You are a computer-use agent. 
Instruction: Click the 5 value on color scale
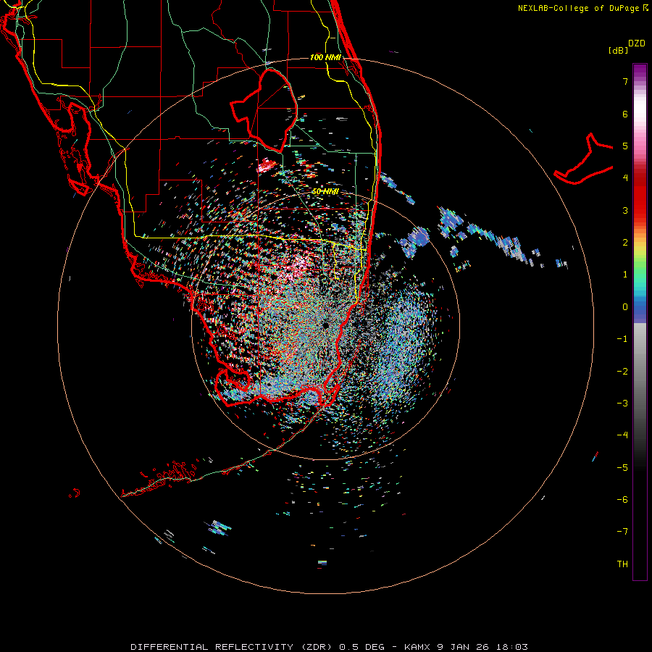click(x=625, y=146)
